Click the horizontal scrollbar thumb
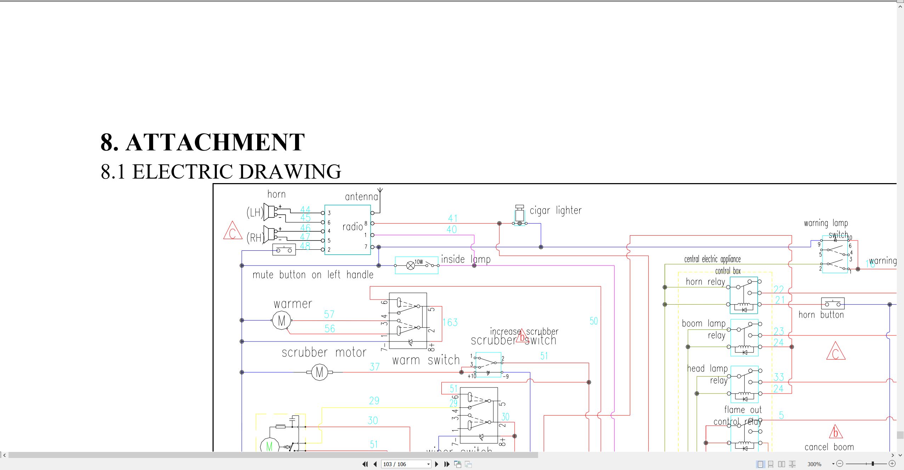904x470 pixels. pos(273,455)
